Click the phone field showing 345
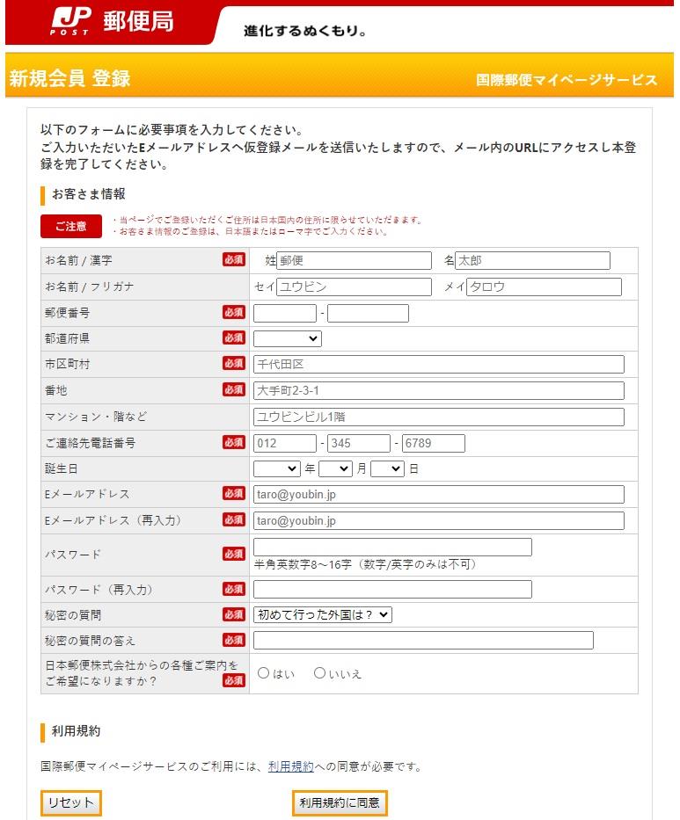Image resolution: width=680 pixels, height=820 pixels. click(359, 443)
